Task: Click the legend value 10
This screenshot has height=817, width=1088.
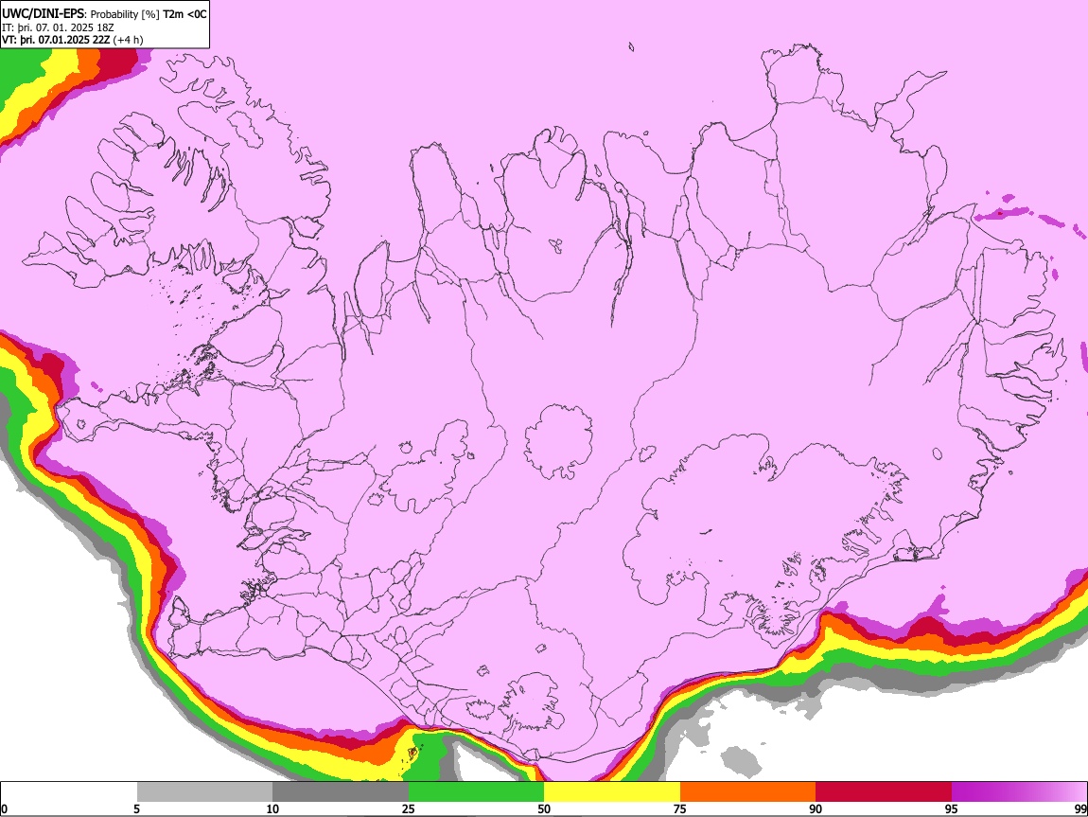Action: (272, 808)
